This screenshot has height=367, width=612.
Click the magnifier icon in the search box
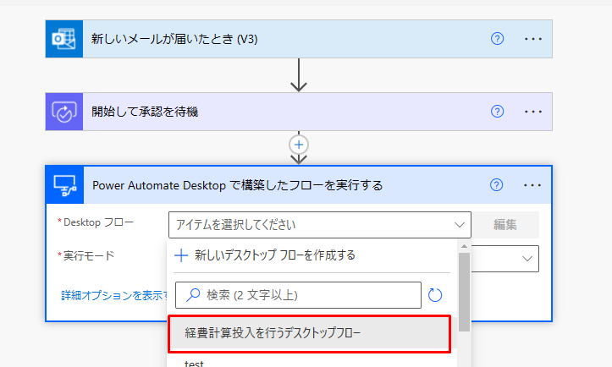click(193, 295)
